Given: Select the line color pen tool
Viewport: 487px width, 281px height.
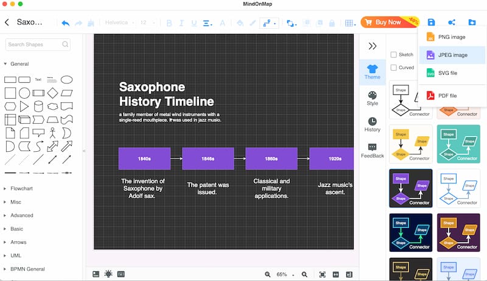Looking at the screenshot, I should (253, 23).
